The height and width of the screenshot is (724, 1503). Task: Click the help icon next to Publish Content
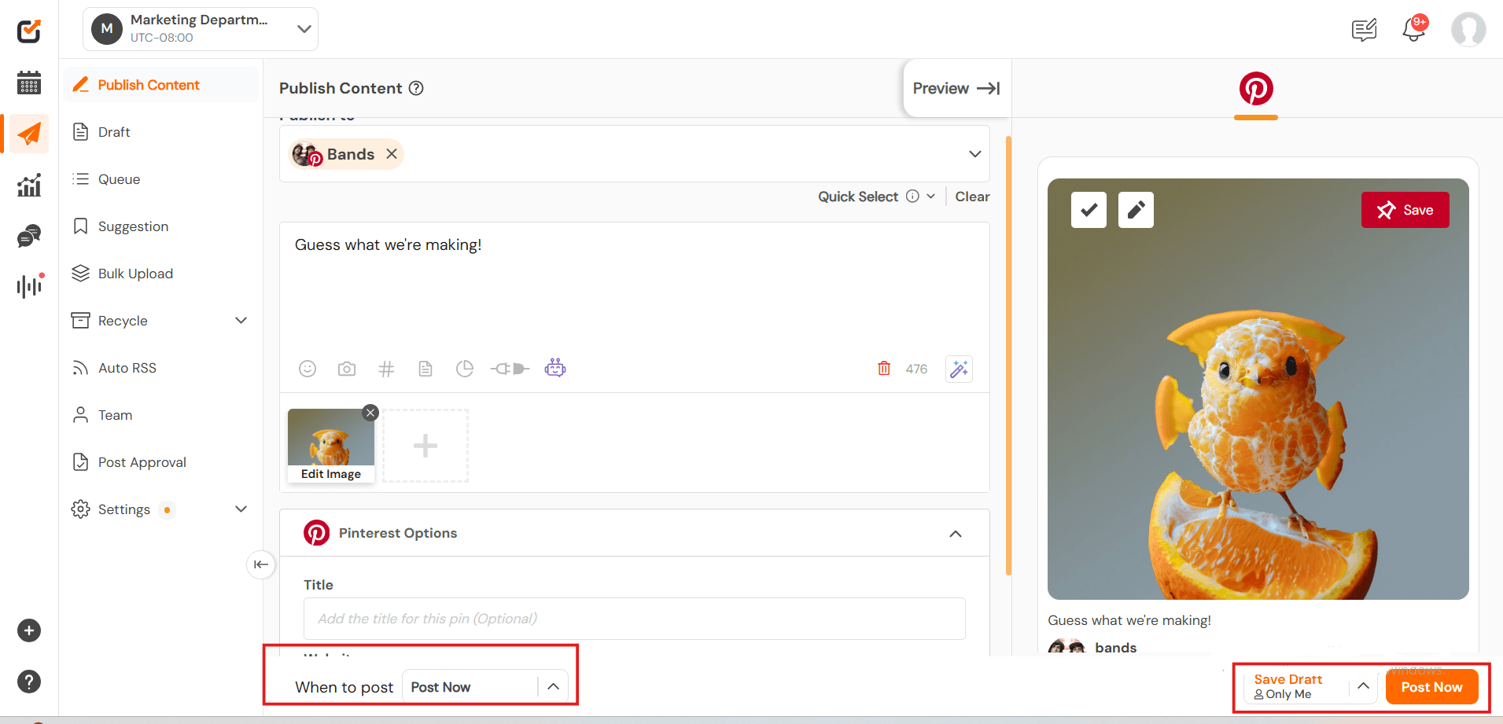tap(416, 88)
